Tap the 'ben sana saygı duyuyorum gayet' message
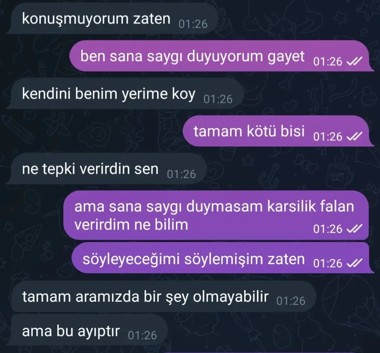Image resolution: width=380 pixels, height=353 pixels. coord(221,56)
